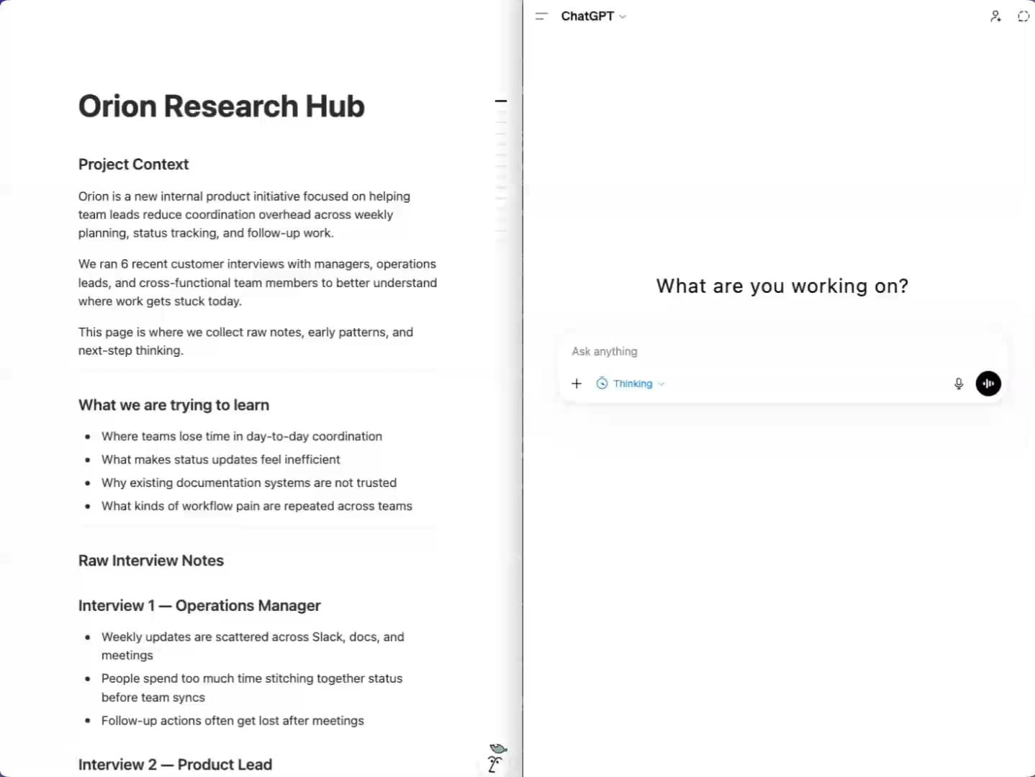Viewport: 1035px width, 777px height.
Task: Click the invite people icon
Action: pyautogui.click(x=996, y=16)
